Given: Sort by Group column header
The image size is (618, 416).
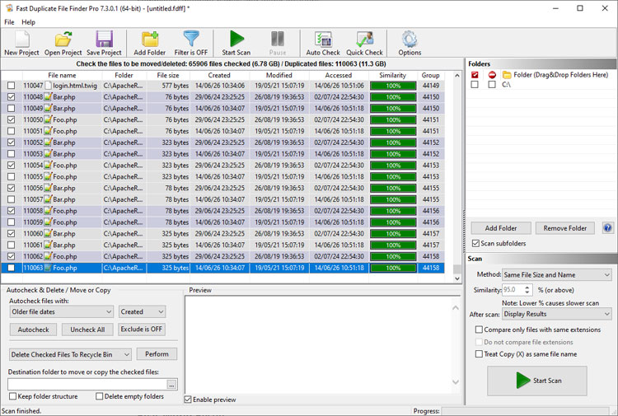Looking at the screenshot, I should pyautogui.click(x=430, y=75).
